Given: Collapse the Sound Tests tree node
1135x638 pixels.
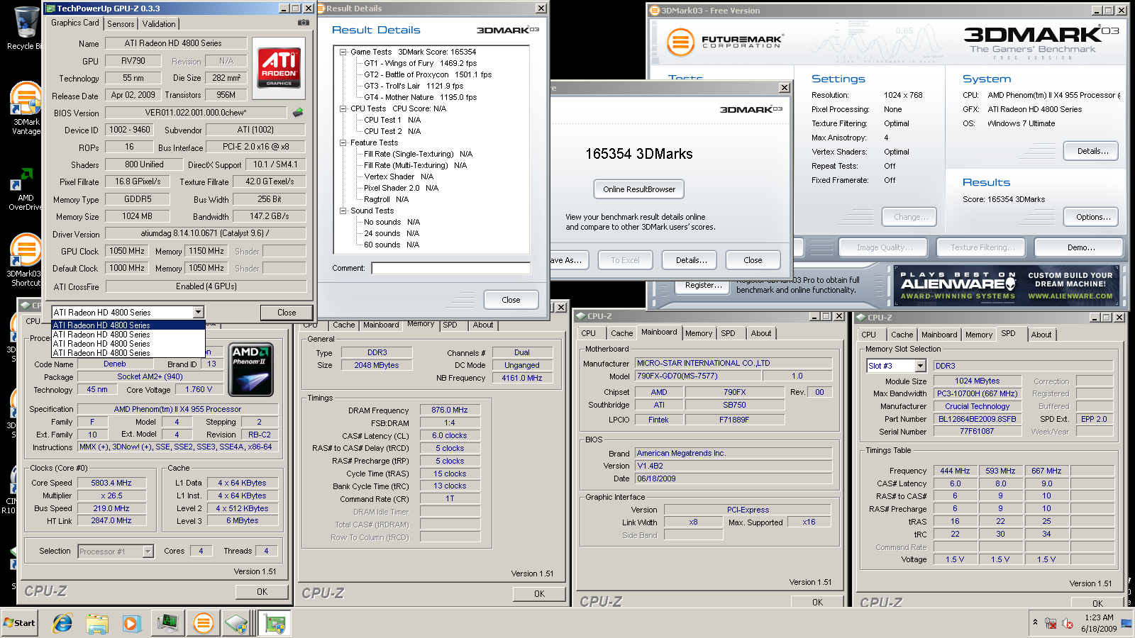Looking at the screenshot, I should [x=343, y=211].
